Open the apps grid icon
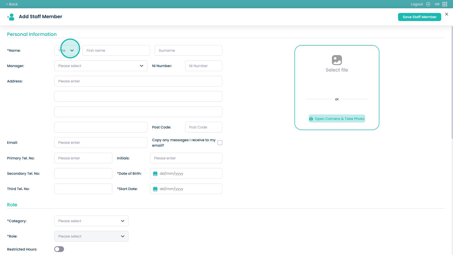Screen dimensions: 453x255 445,4
